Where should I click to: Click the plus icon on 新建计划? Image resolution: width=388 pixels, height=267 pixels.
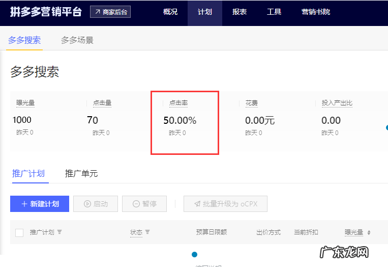pos(24,204)
